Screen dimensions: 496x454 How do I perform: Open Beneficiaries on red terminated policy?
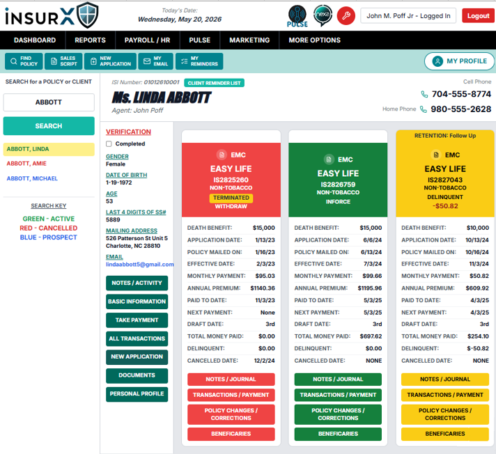pyautogui.click(x=231, y=434)
